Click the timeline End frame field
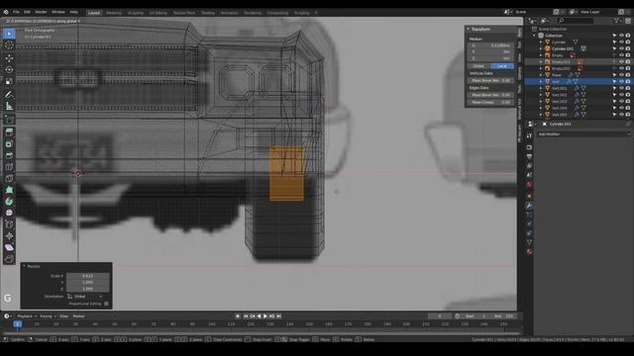Image resolution: width=634 pixels, height=356 pixels. click(504, 316)
